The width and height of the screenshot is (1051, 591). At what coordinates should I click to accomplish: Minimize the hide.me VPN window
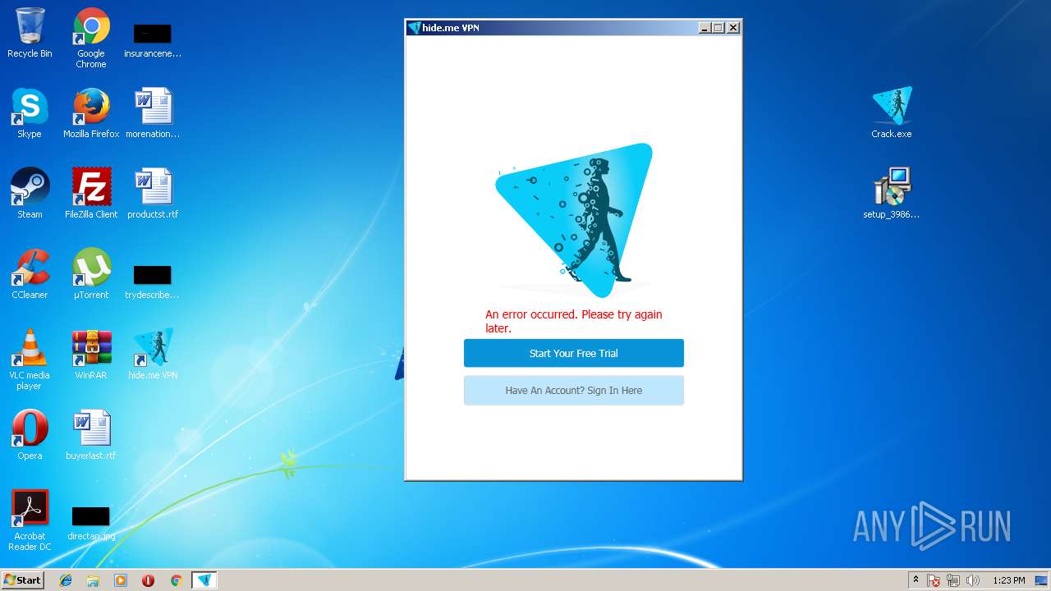tap(704, 28)
